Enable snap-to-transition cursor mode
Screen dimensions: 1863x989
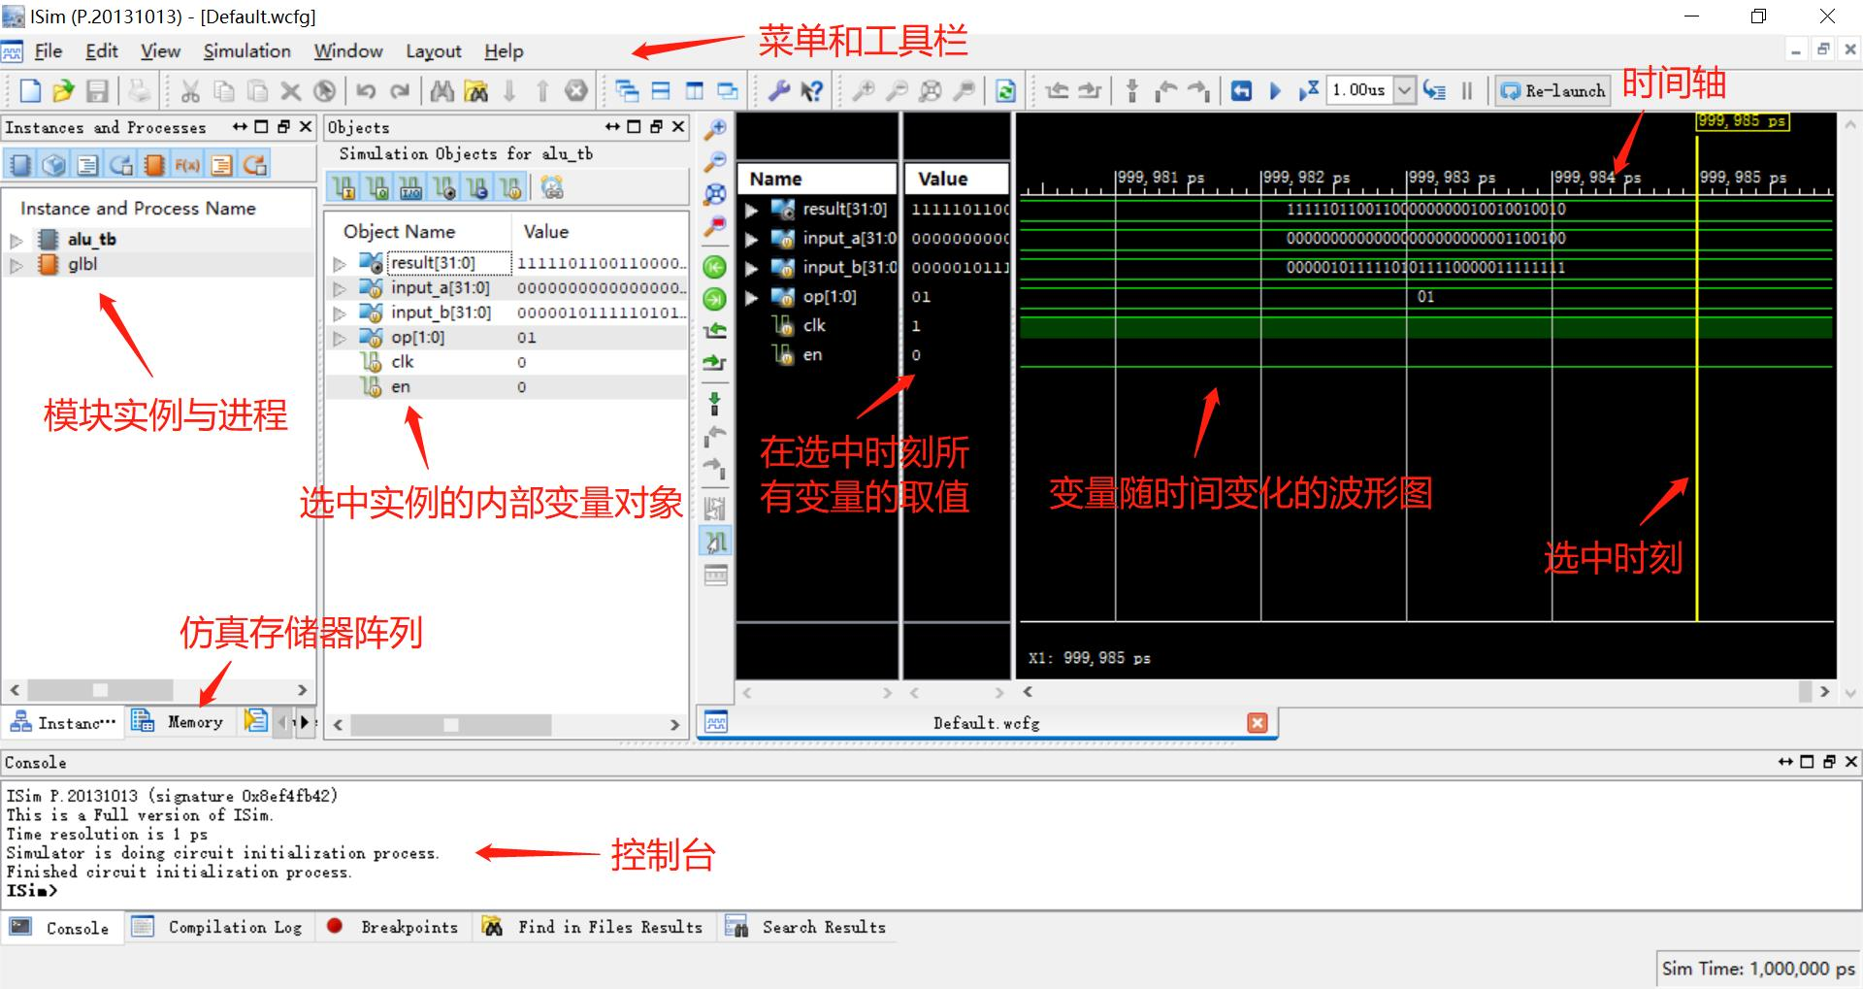point(716,541)
